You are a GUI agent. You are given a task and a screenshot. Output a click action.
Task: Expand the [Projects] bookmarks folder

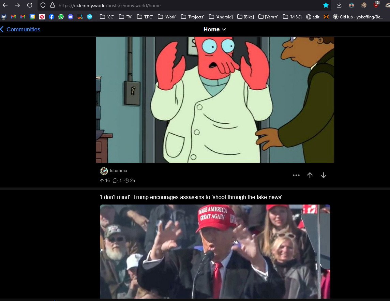click(x=193, y=17)
